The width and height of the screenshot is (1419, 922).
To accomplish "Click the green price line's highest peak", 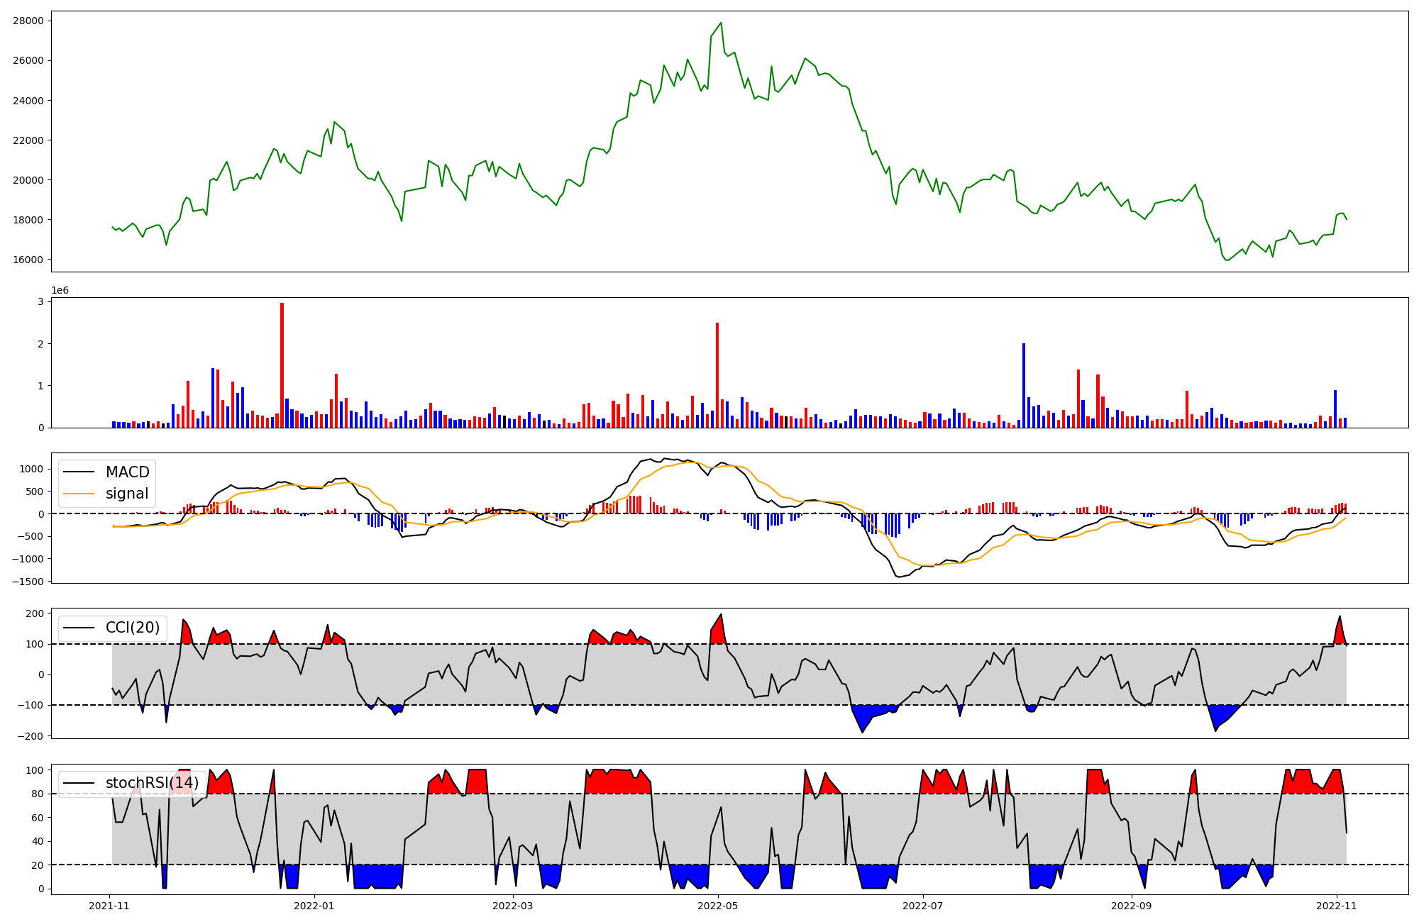I will (x=721, y=23).
